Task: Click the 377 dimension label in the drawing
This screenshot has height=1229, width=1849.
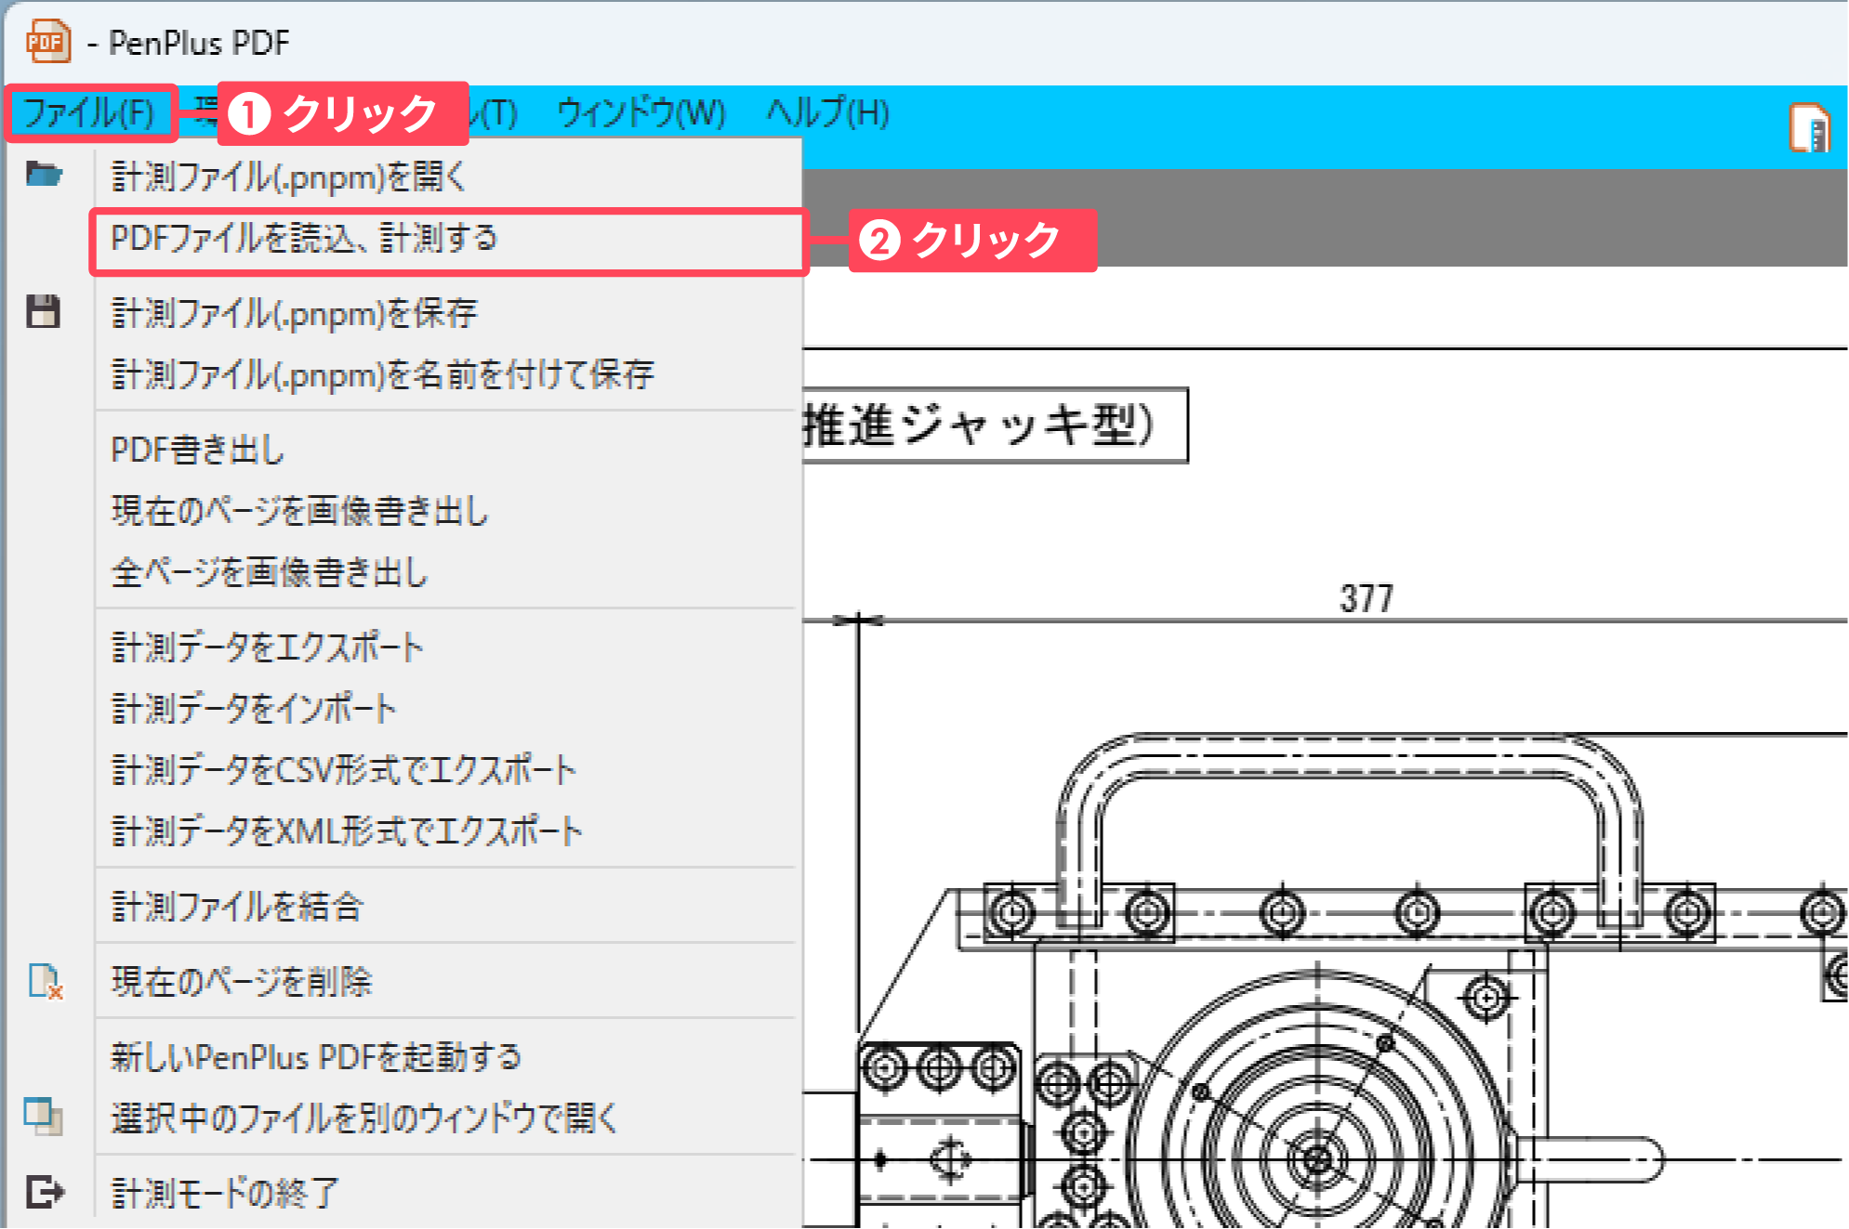Action: 1366,598
